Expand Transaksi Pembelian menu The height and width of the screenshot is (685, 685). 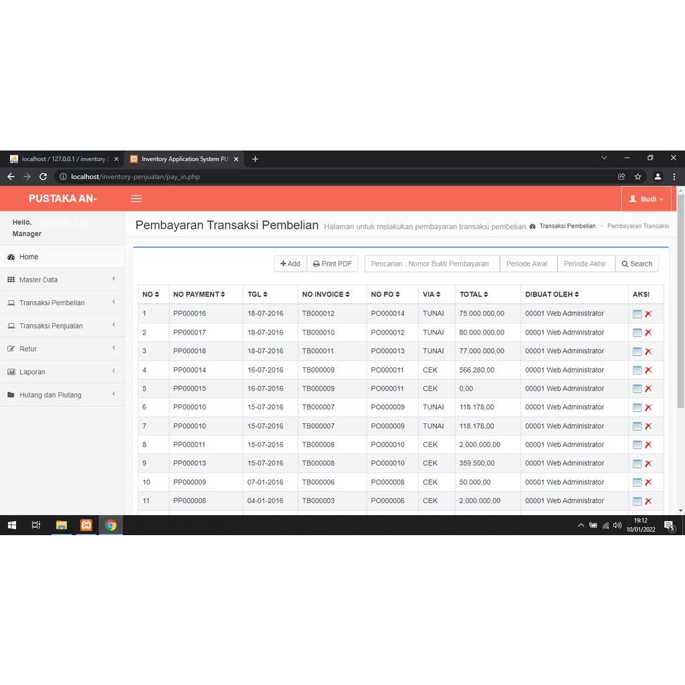pos(62,303)
